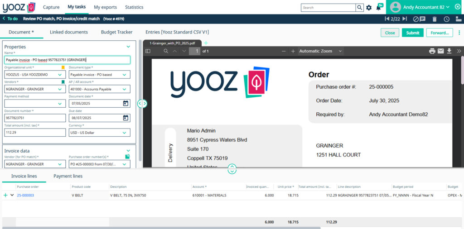Click the Yooz logo in the header
Image resolution: width=464 pixels, height=229 pixels.
pos(19,7)
